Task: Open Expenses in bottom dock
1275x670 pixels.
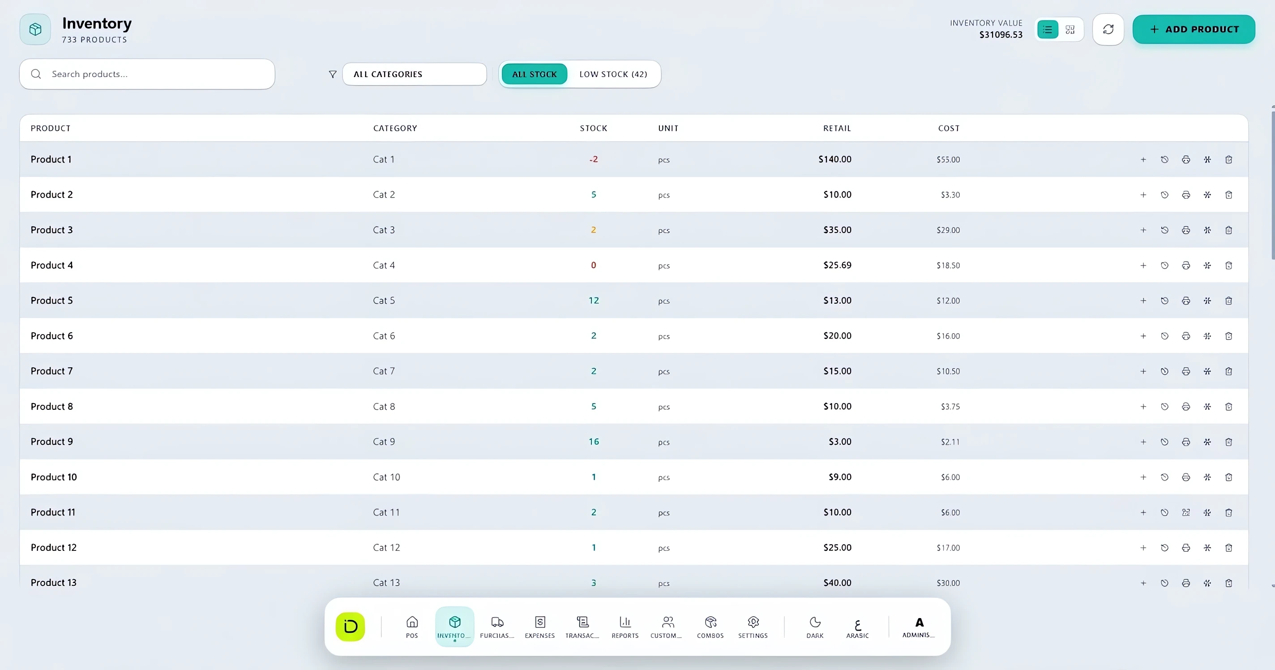Action: click(x=539, y=627)
